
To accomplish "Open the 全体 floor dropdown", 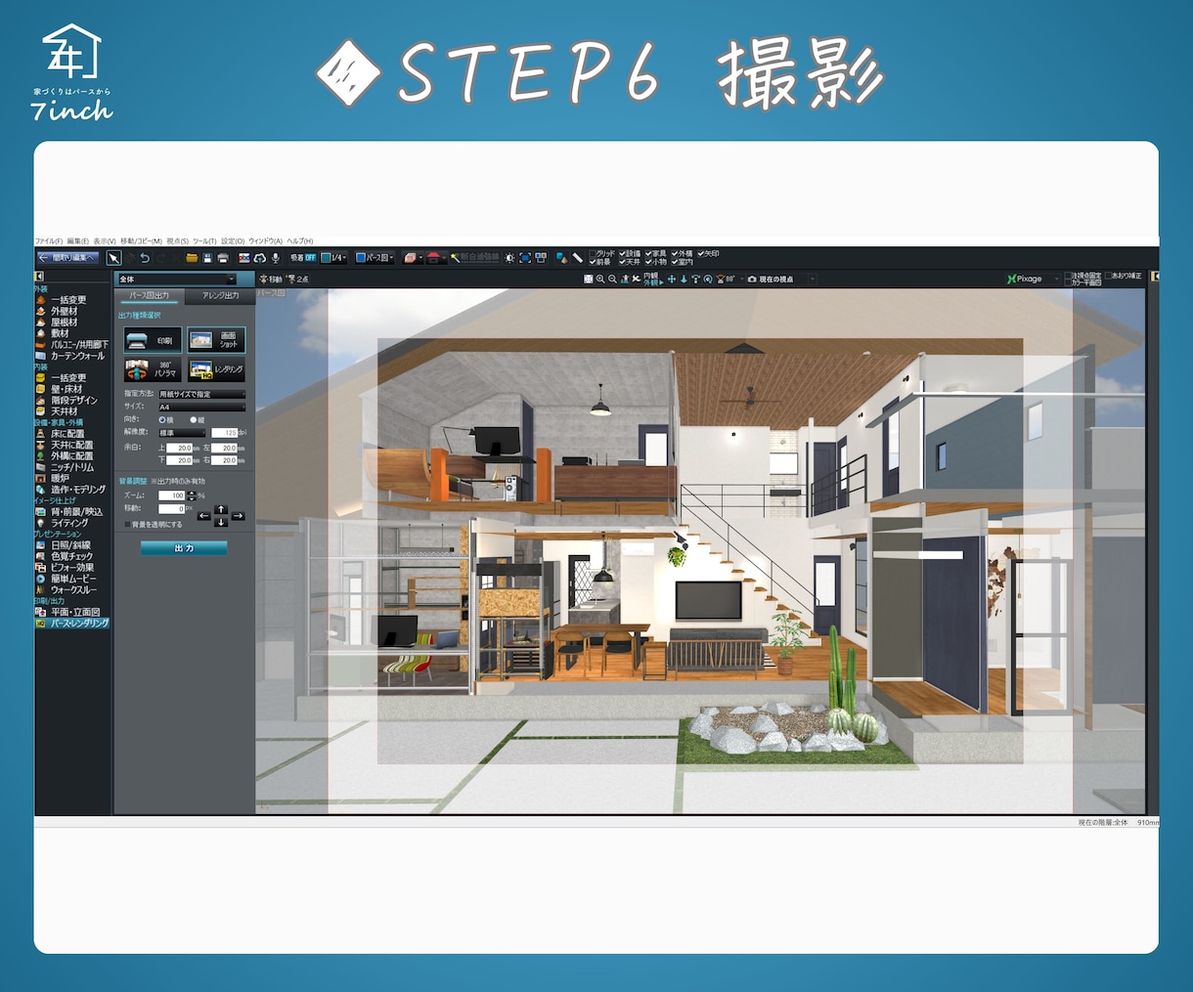I will pos(176,280).
